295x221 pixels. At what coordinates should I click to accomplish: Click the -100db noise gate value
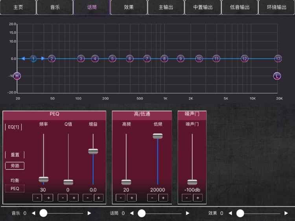pyautogui.click(x=192, y=190)
